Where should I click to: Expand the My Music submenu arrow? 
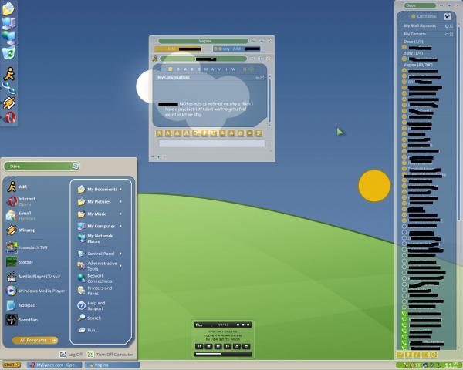[x=121, y=214]
